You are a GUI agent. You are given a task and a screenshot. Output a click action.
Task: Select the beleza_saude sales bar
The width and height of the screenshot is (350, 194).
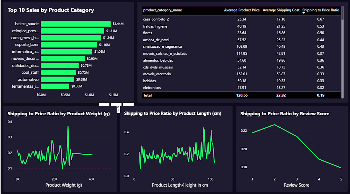pos(76,24)
